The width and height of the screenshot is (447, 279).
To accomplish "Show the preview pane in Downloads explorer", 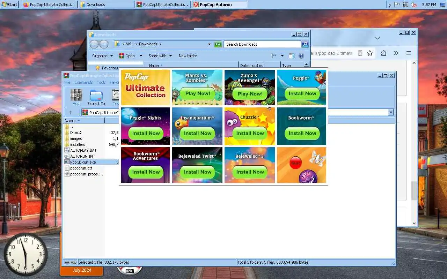I will (291, 56).
